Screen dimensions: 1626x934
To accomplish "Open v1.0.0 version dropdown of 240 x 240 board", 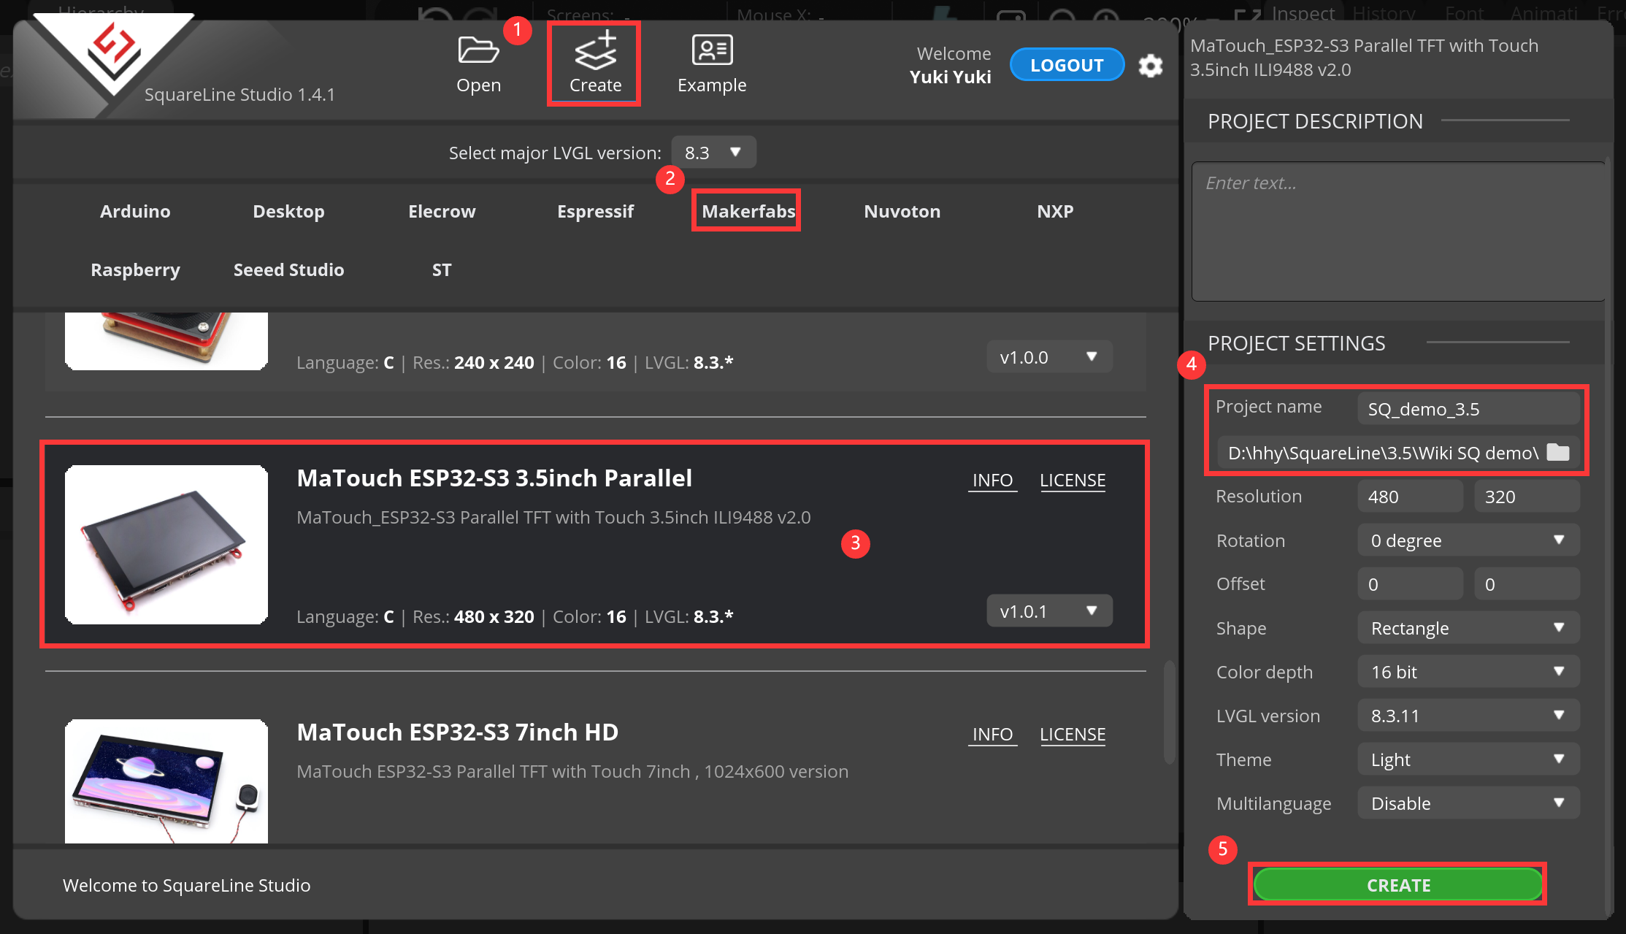I will pos(1049,357).
